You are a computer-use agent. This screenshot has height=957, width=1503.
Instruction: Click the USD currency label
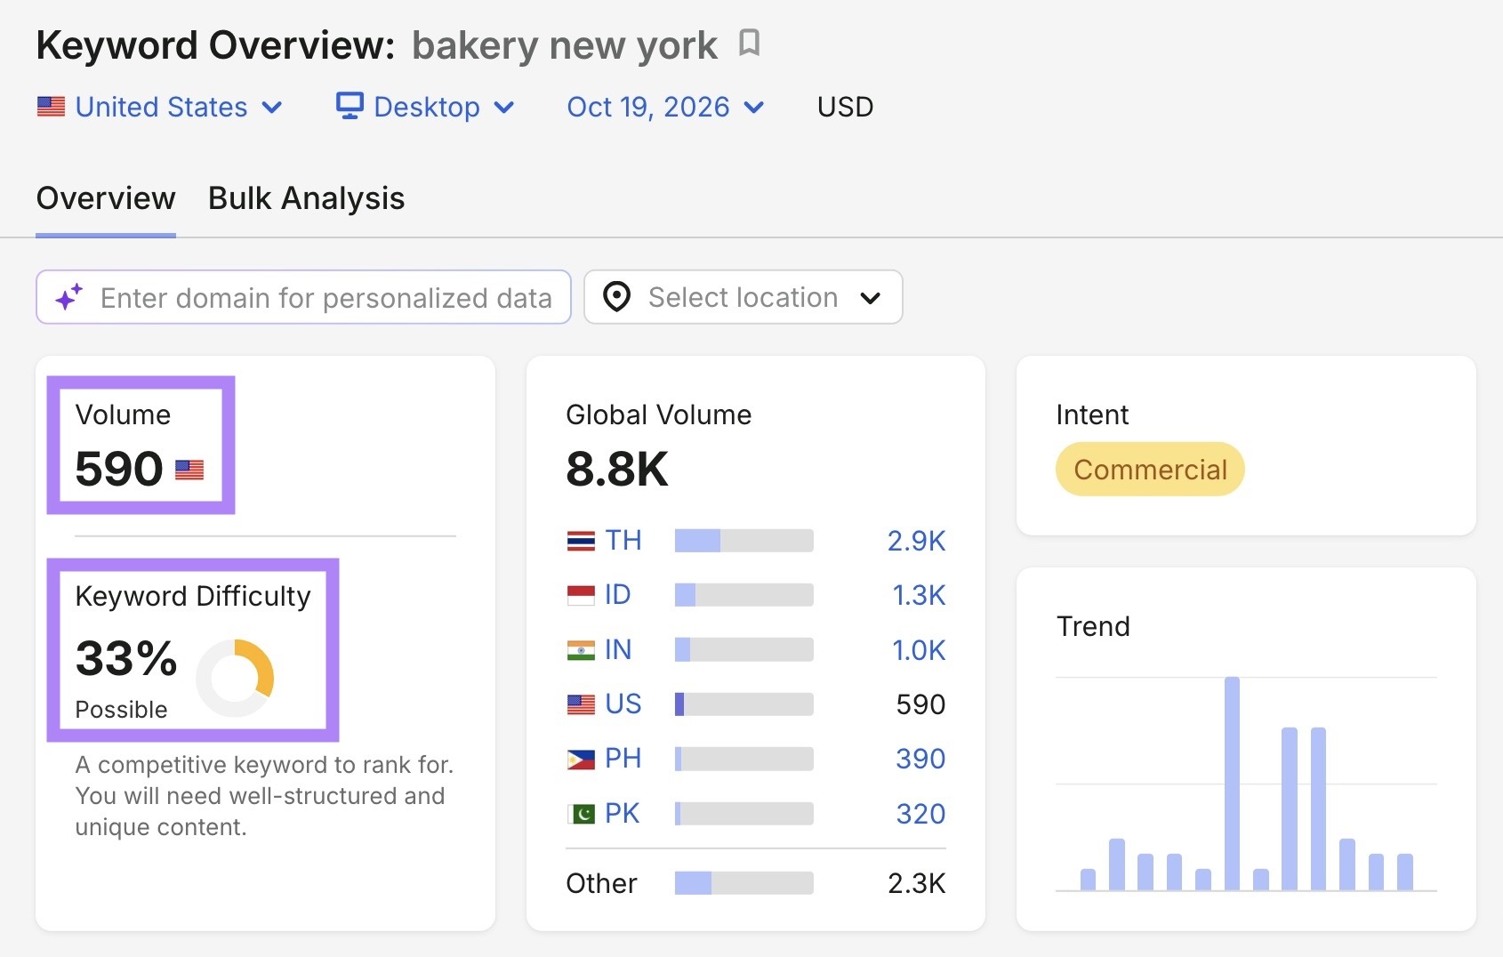[845, 107]
